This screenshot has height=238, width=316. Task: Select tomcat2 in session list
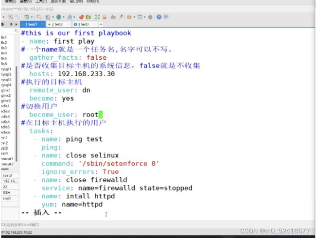pyautogui.click(x=7, y=164)
